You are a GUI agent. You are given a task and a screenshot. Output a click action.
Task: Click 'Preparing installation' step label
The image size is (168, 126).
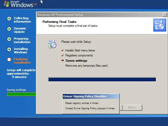(x=22, y=40)
